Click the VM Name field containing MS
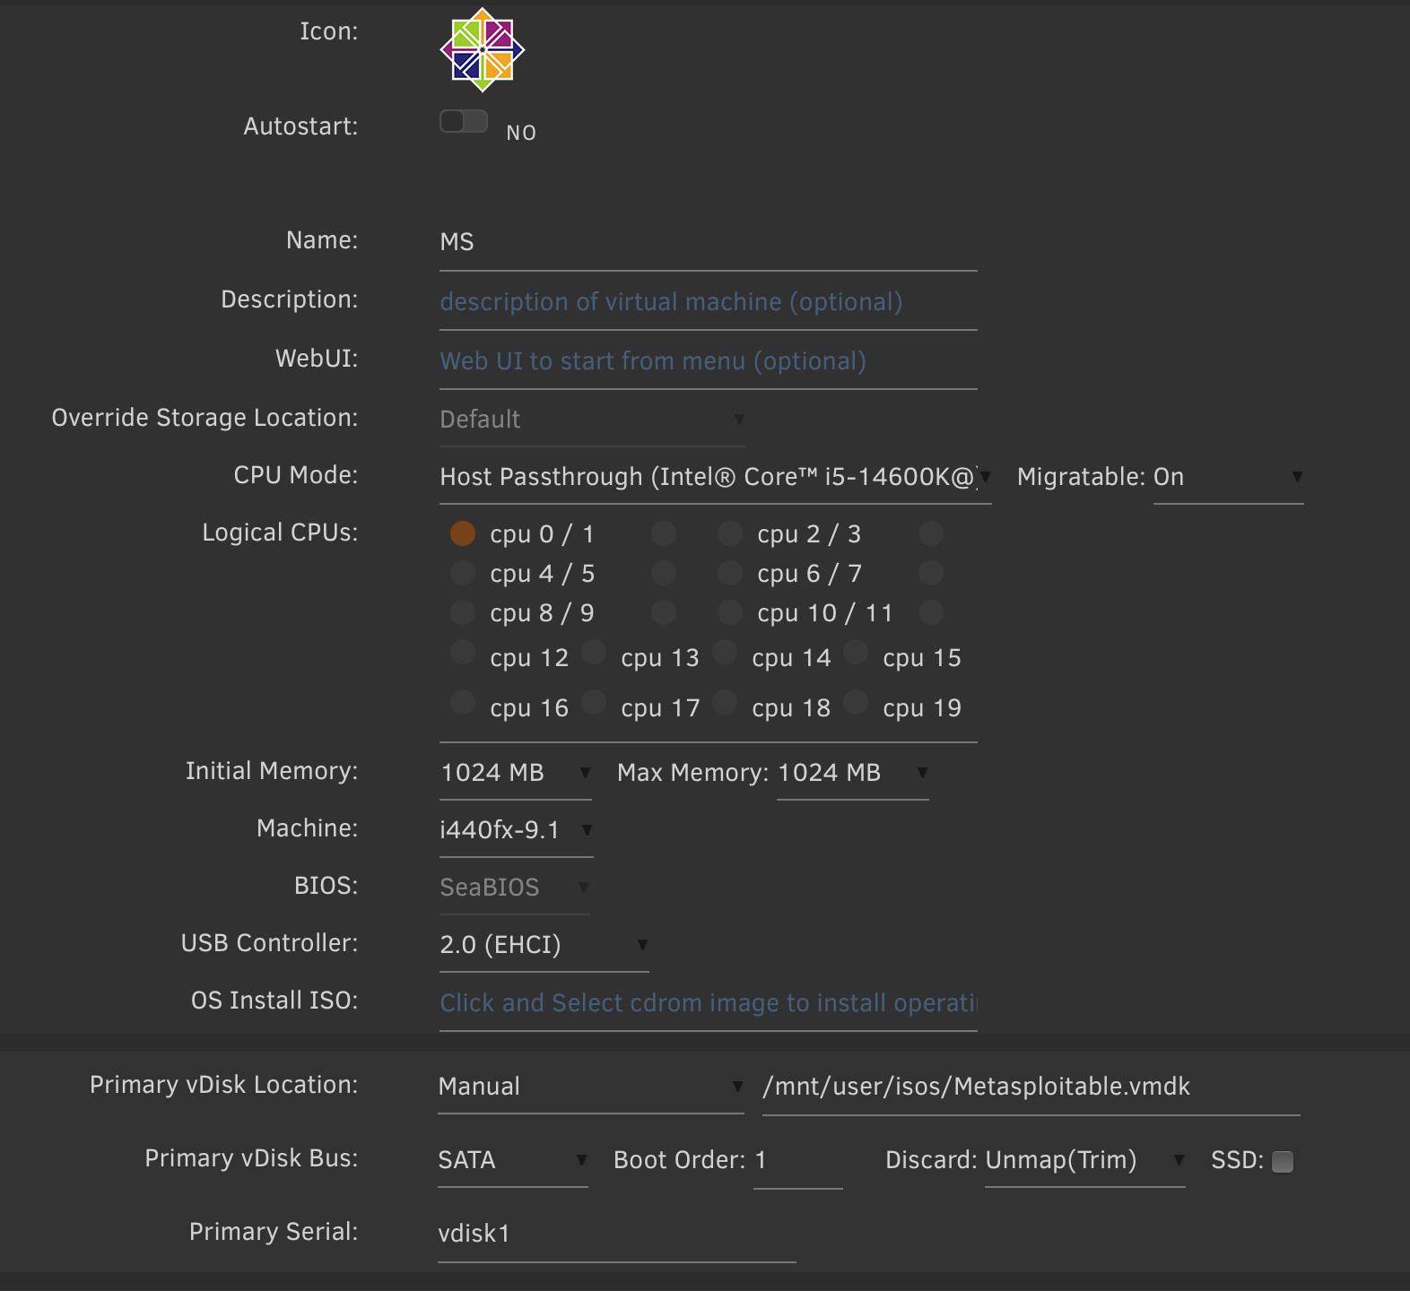The width and height of the screenshot is (1410, 1291). (707, 242)
